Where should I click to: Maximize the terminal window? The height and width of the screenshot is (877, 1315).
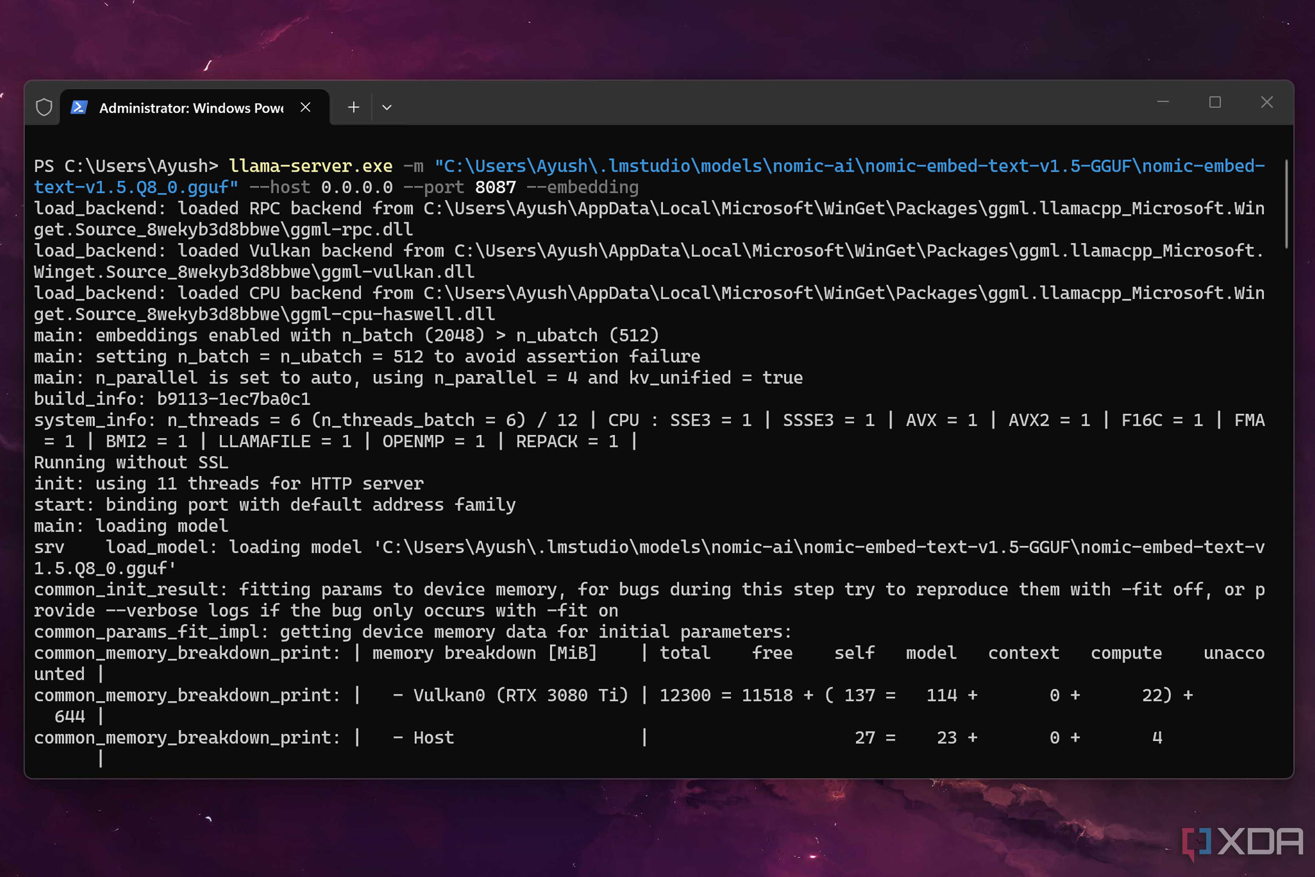coord(1215,102)
